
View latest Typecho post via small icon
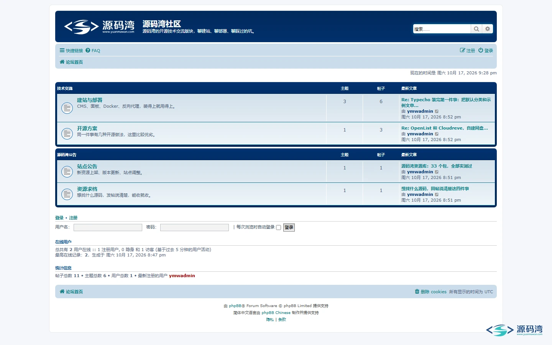437,112
